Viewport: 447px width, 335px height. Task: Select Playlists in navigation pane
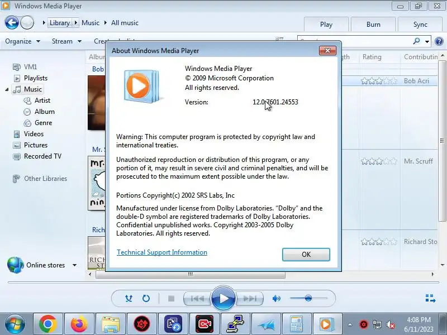click(30, 78)
